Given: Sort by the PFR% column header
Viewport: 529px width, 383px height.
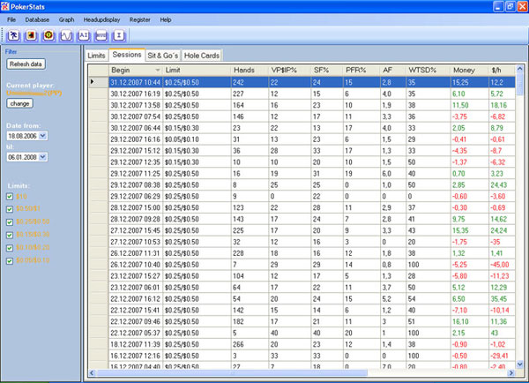Looking at the screenshot, I should pos(361,70).
